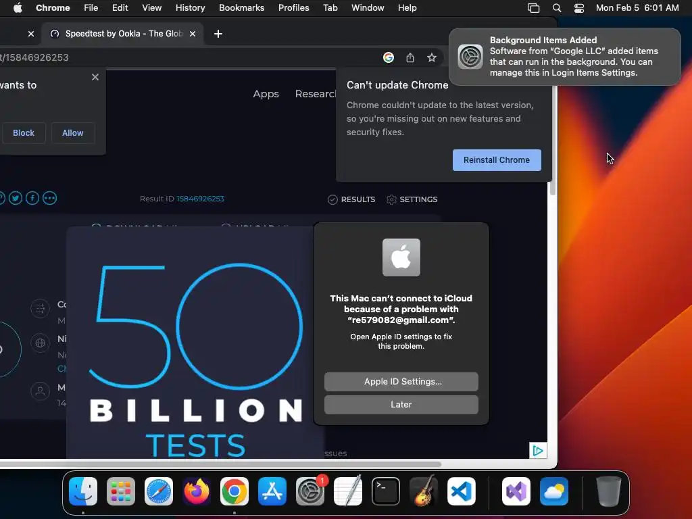Share result via the Facebook icon

(32, 198)
